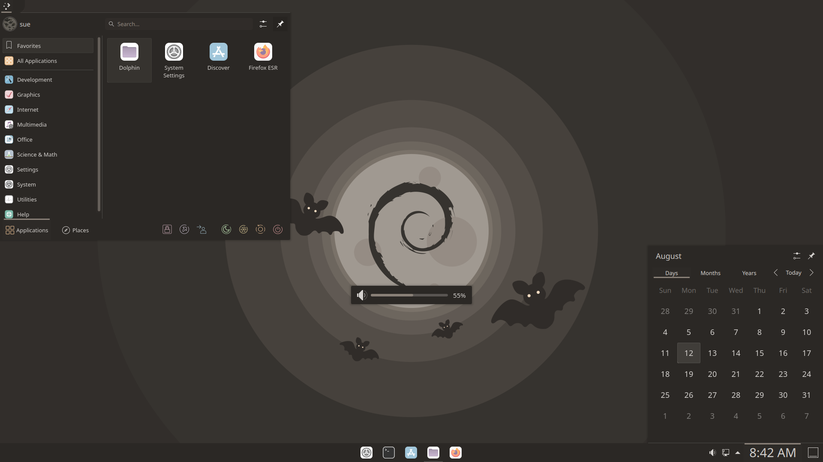823x462 pixels.
Task: Click the hibernate snowflake icon in the launcher
Action: (x=243, y=230)
